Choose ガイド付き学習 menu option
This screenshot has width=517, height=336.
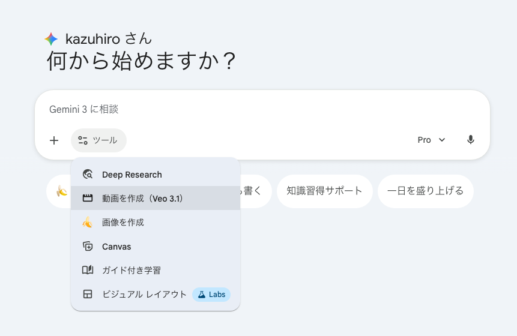[132, 271]
